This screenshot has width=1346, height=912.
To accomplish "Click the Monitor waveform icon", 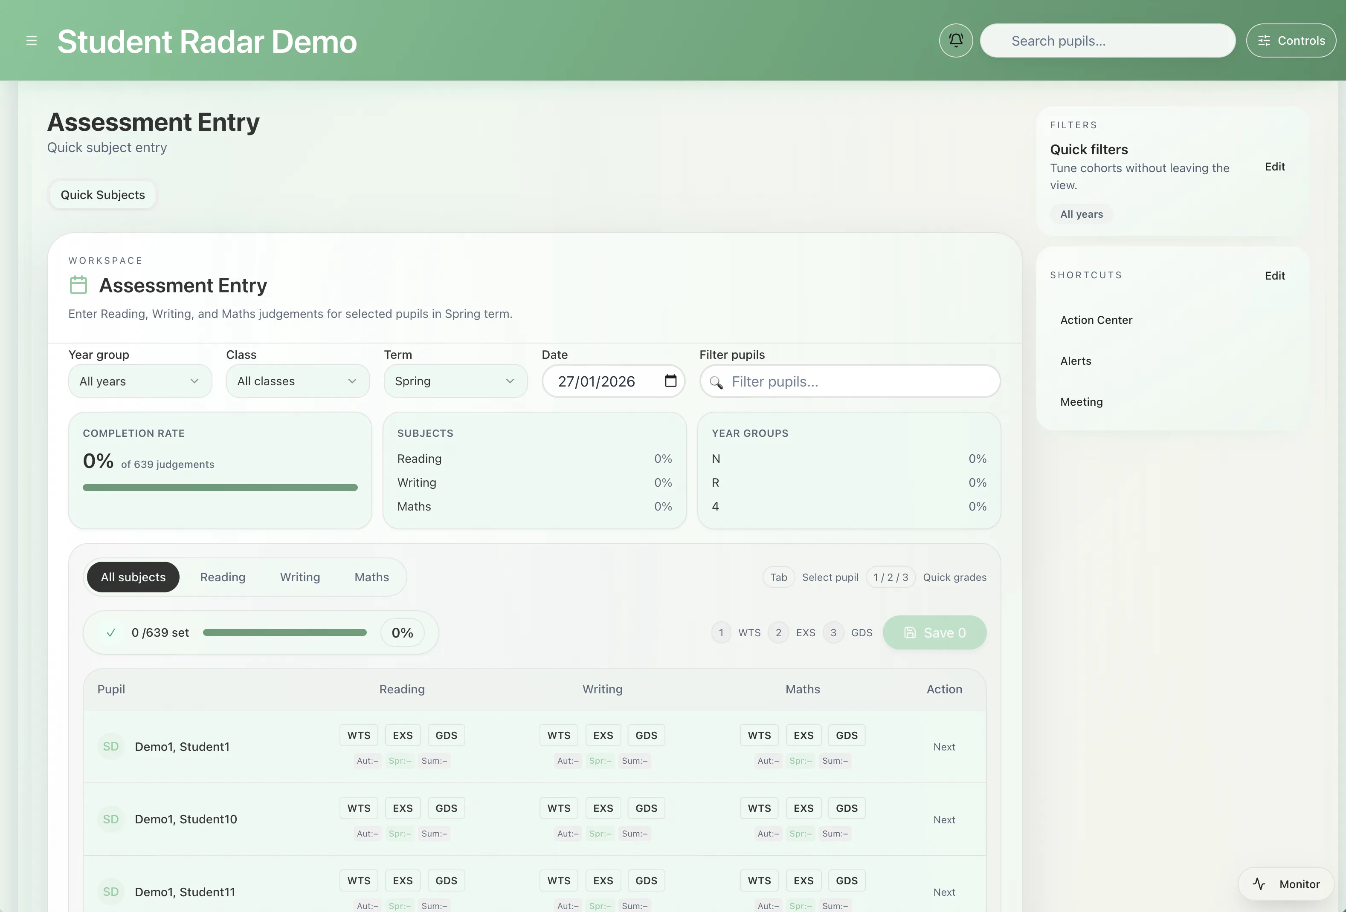I will pyautogui.click(x=1259, y=883).
